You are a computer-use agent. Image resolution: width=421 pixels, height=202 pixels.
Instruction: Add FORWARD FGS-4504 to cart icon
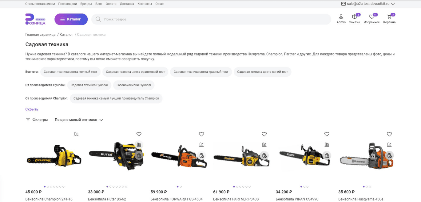tap(201, 155)
